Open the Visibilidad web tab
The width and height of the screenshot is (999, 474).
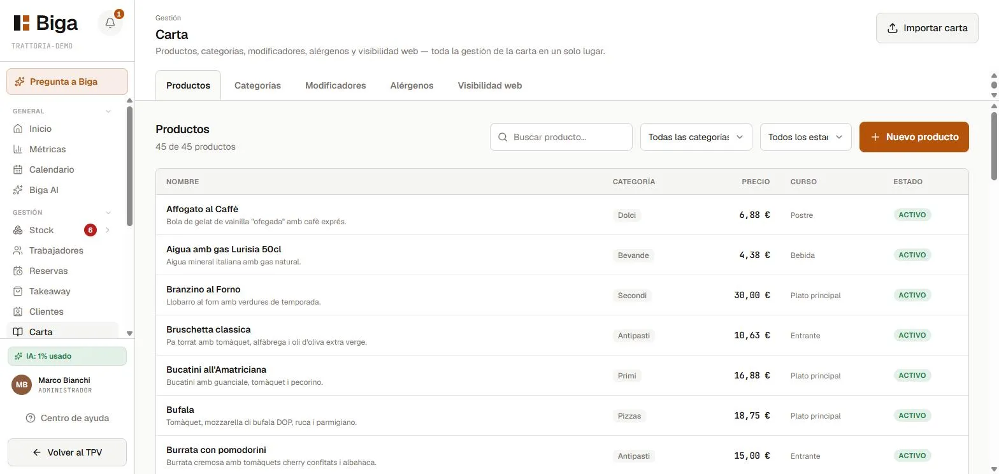point(490,85)
